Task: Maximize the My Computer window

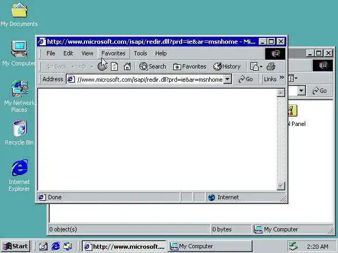Action: (x=319, y=53)
